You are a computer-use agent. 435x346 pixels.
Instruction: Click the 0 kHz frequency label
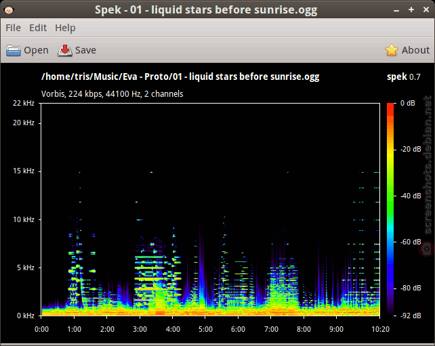pyautogui.click(x=26, y=316)
